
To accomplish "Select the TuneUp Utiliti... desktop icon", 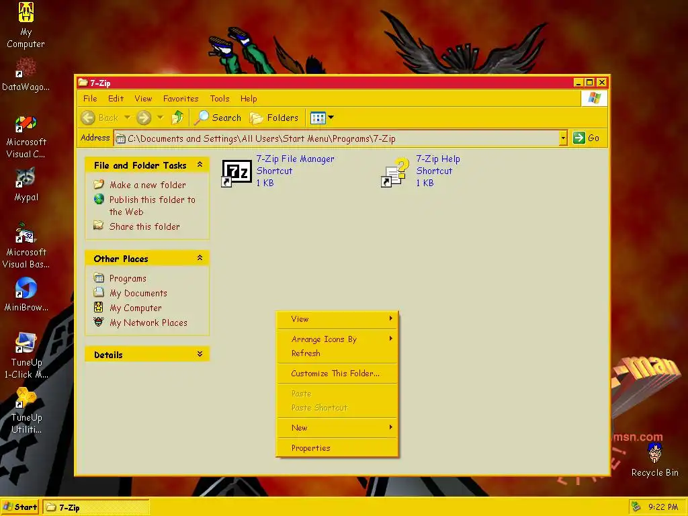I will point(26,398).
